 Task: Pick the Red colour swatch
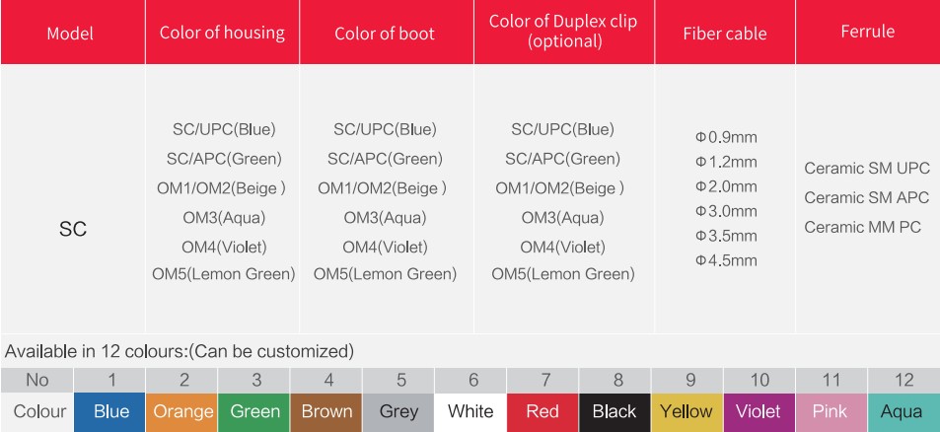click(542, 412)
